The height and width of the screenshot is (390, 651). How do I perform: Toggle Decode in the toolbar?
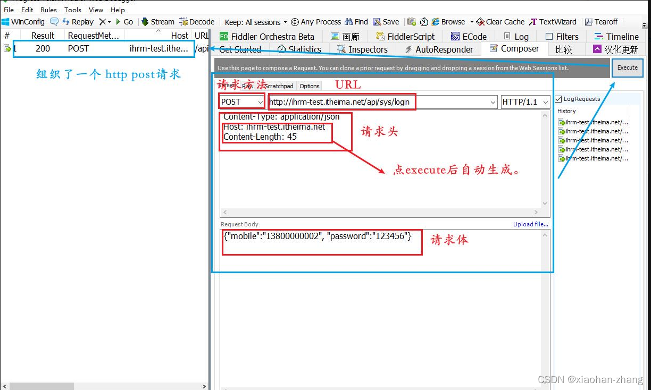(x=197, y=22)
